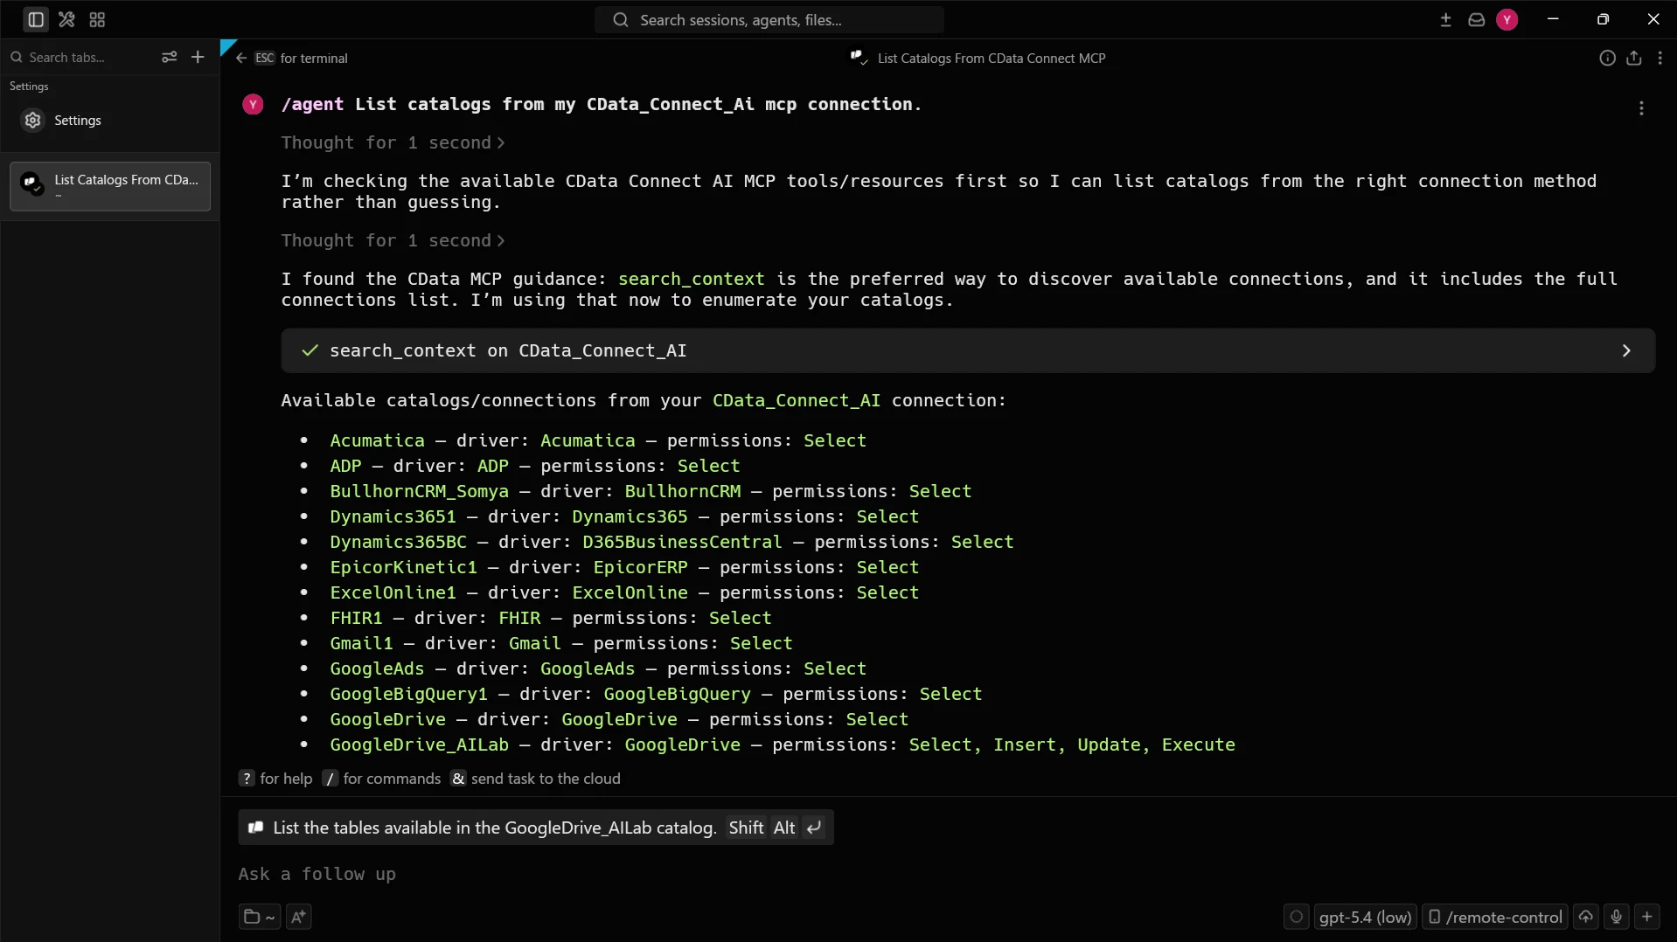Viewport: 1677px width, 942px height.
Task: Open the tab filter settings icon
Action: (x=169, y=57)
